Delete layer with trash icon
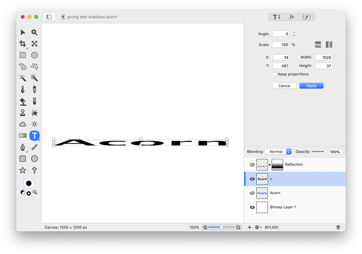This screenshot has width=362, height=254. tap(338, 227)
